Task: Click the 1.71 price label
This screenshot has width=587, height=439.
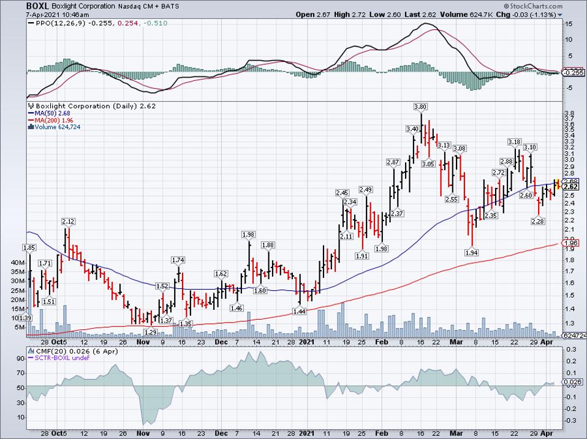Action: [45, 264]
